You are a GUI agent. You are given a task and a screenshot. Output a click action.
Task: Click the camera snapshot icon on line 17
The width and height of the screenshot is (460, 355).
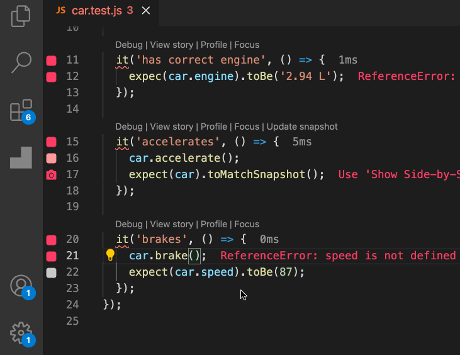click(x=52, y=175)
